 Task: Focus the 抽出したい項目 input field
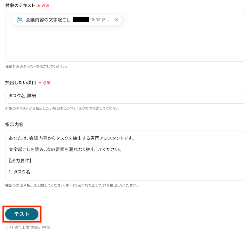coord(125,96)
